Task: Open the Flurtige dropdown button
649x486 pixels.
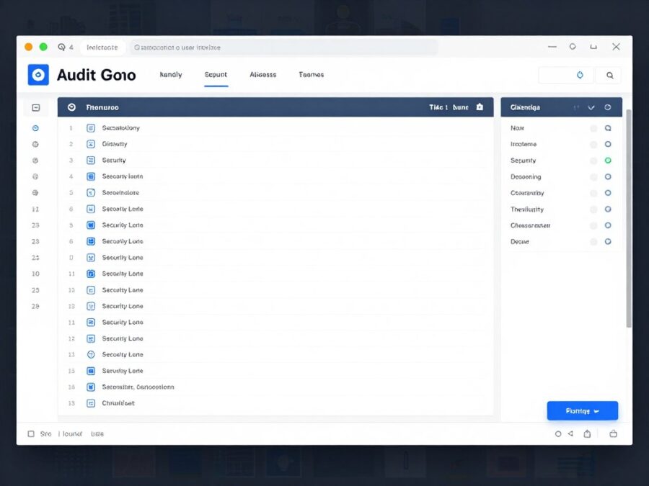Action: [583, 410]
